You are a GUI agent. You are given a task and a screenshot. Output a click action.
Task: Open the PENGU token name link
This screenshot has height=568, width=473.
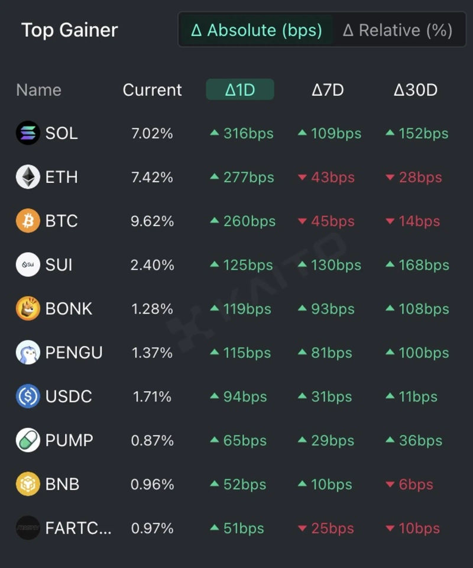pyautogui.click(x=74, y=353)
